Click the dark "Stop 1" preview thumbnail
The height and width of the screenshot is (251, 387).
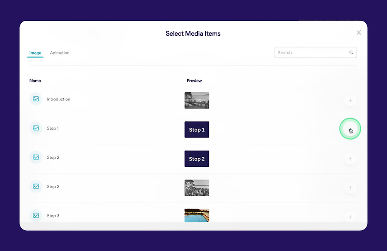pyautogui.click(x=197, y=130)
